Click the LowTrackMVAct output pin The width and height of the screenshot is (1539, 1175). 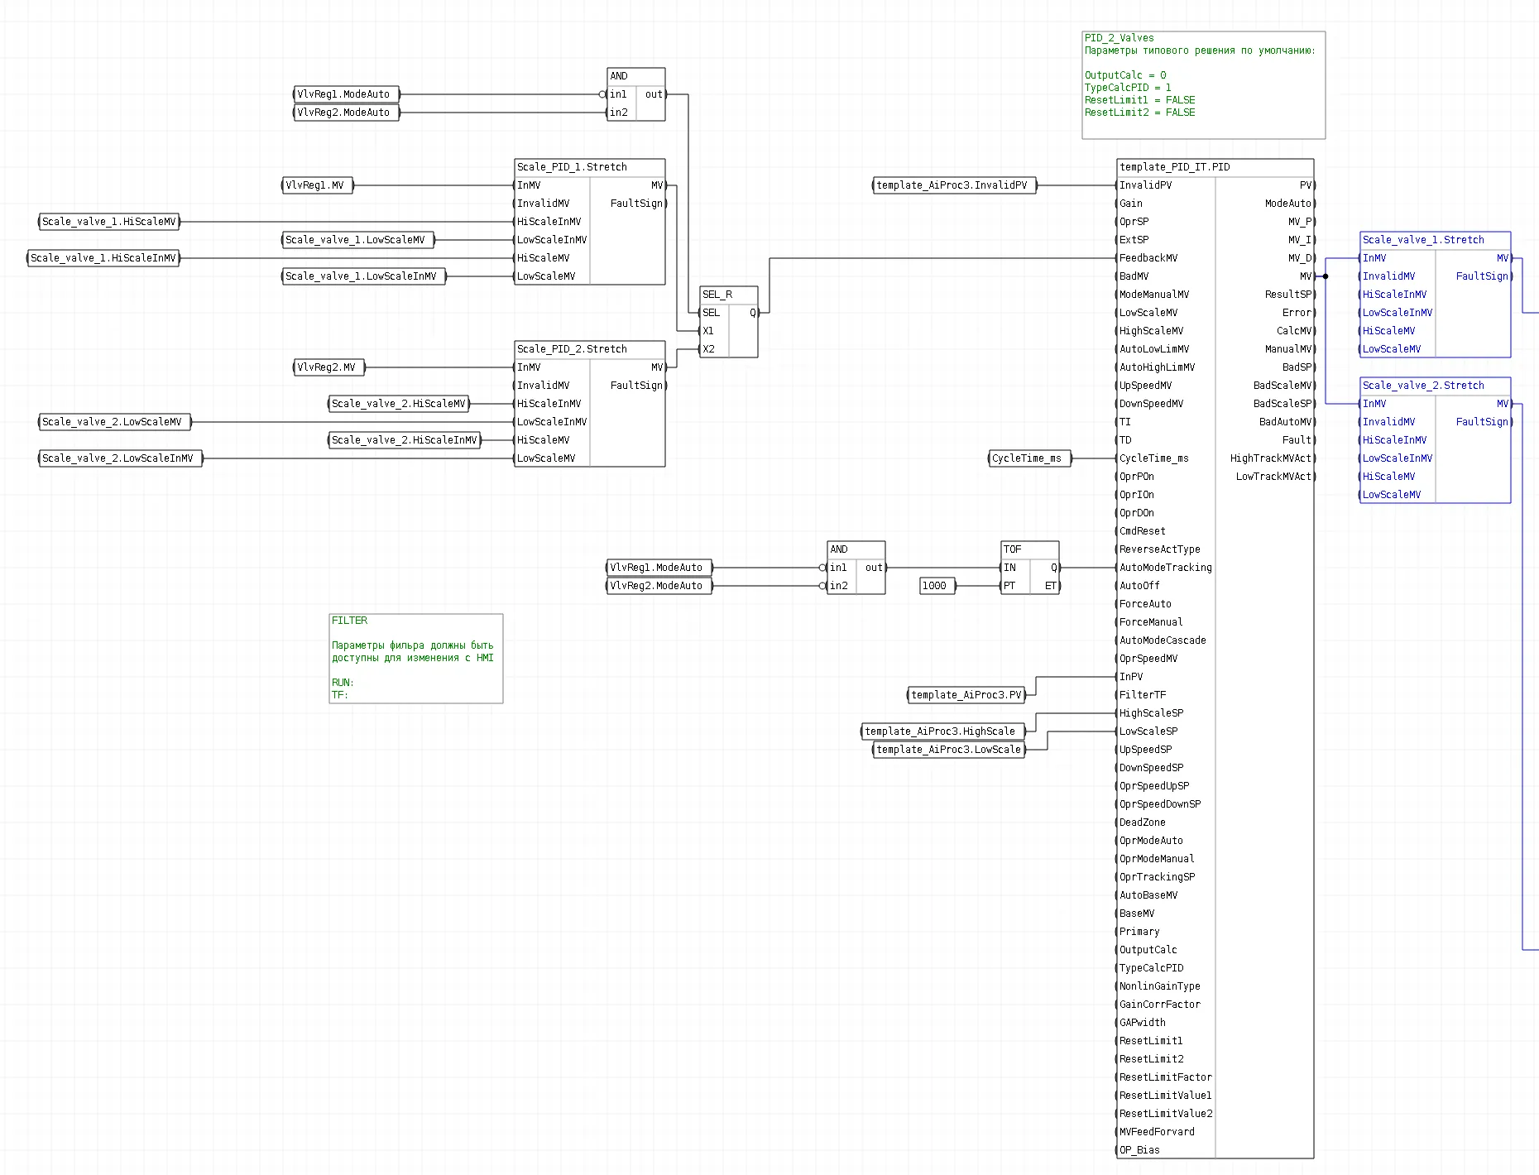[1274, 477]
